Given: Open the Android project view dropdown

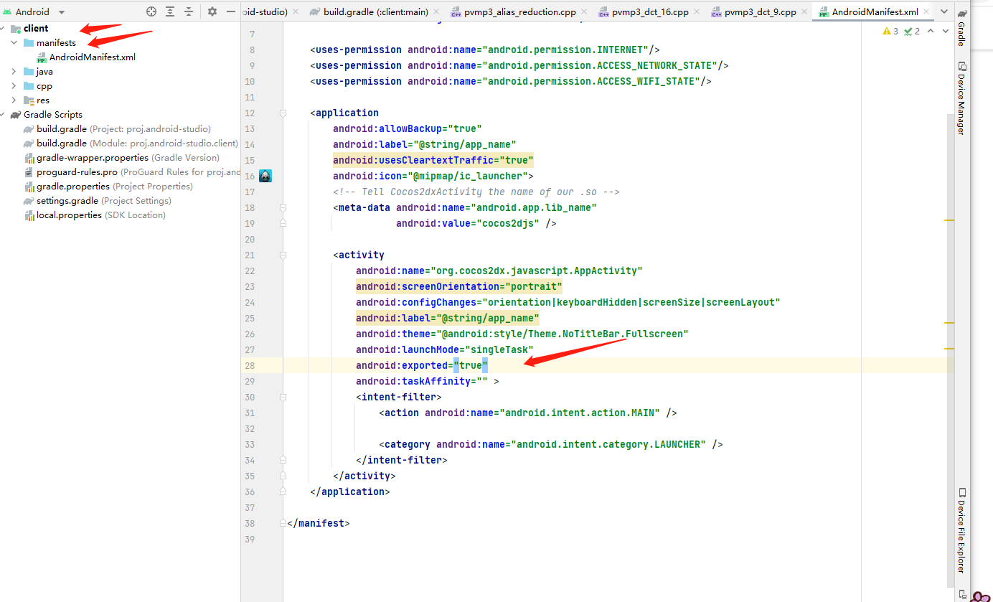Looking at the screenshot, I should pos(34,11).
